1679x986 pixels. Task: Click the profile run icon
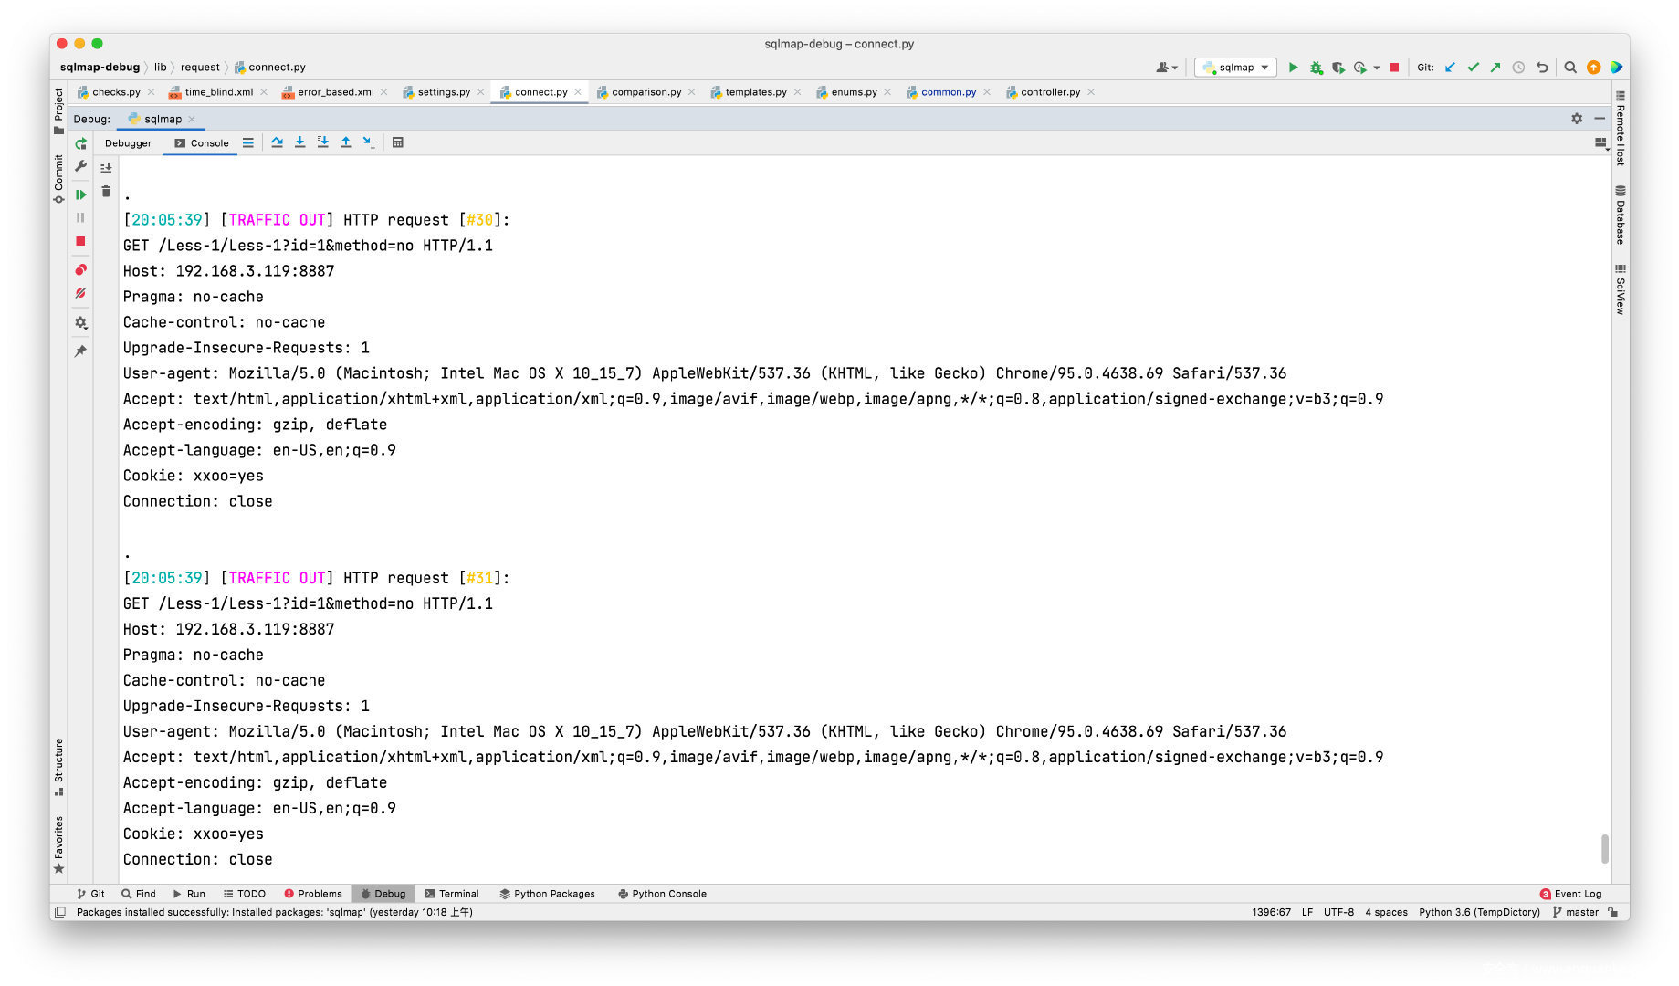(1360, 68)
